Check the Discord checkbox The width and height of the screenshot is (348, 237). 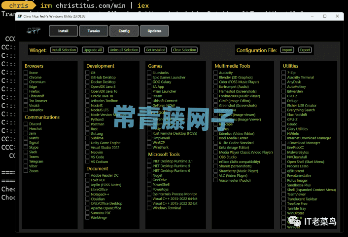pyautogui.click(x=26, y=123)
